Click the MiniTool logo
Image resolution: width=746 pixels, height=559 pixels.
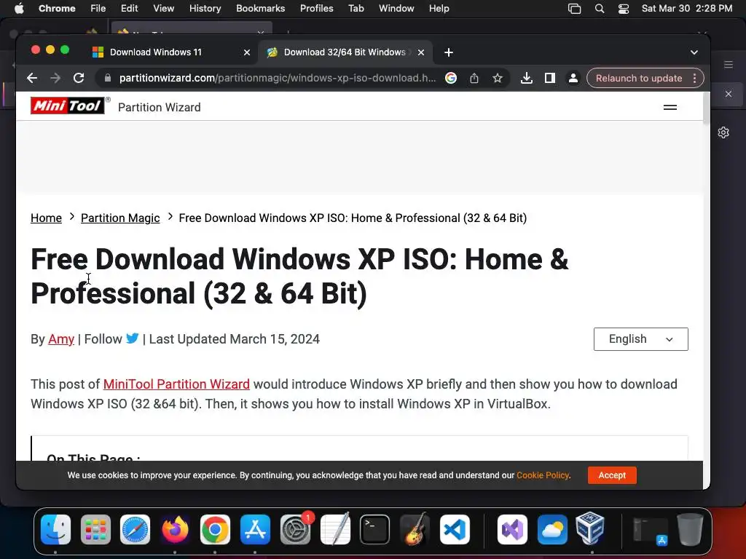(68, 106)
